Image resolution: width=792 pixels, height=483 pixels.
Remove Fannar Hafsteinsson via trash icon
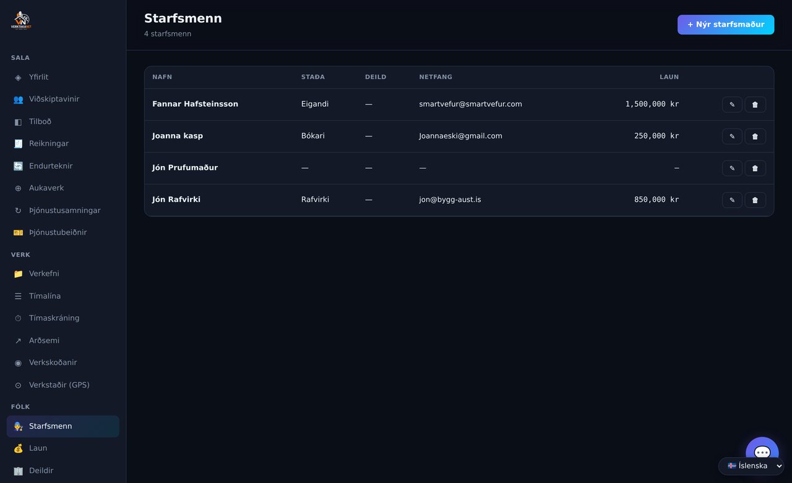[x=755, y=104]
